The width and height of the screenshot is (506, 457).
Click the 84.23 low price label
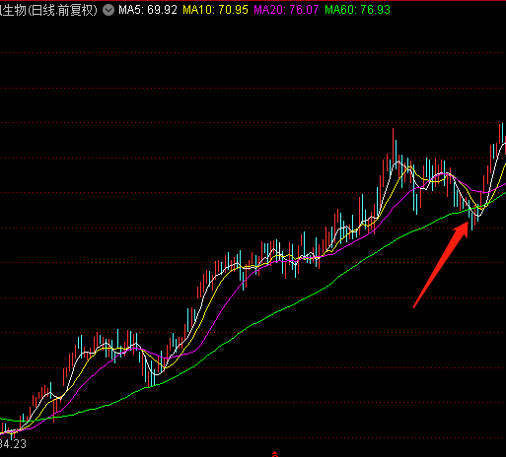pyautogui.click(x=13, y=444)
